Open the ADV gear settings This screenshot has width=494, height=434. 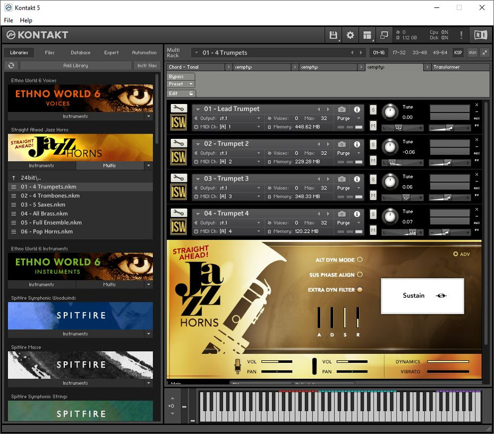click(x=462, y=254)
